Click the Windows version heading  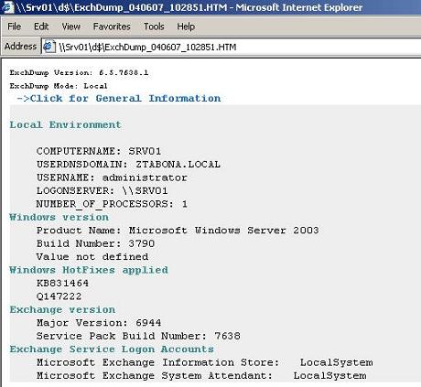click(x=59, y=217)
